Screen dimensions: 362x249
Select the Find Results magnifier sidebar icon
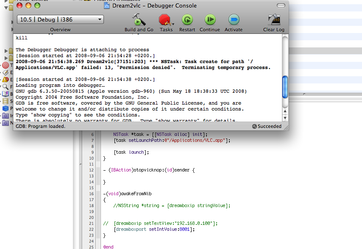click(x=6, y=87)
